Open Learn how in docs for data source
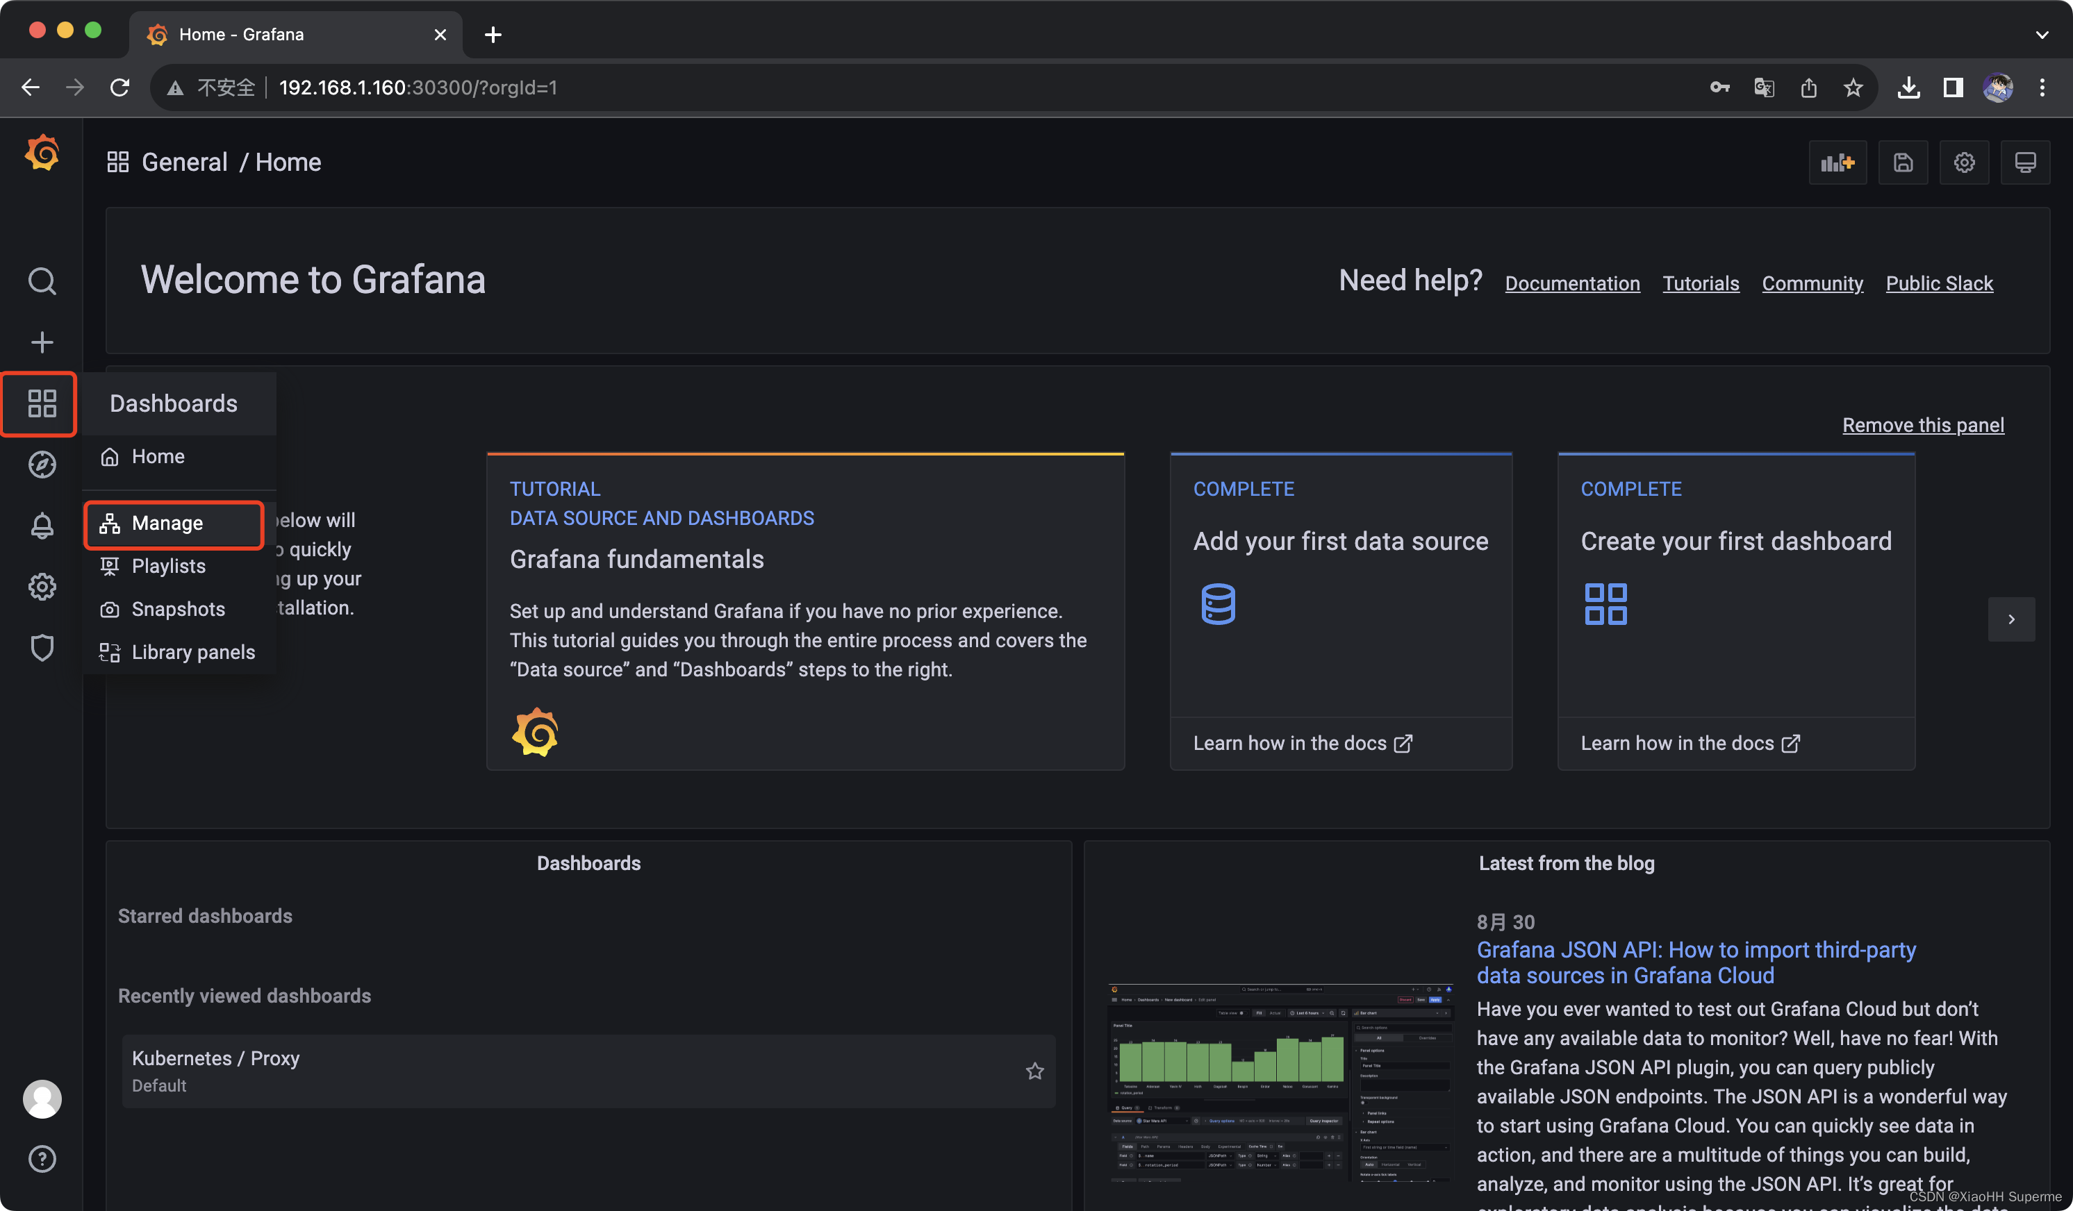 tap(1302, 743)
